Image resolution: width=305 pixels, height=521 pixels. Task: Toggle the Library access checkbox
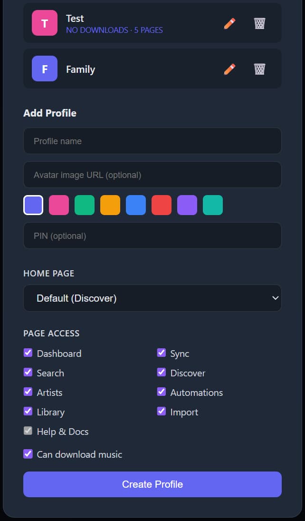click(x=28, y=412)
